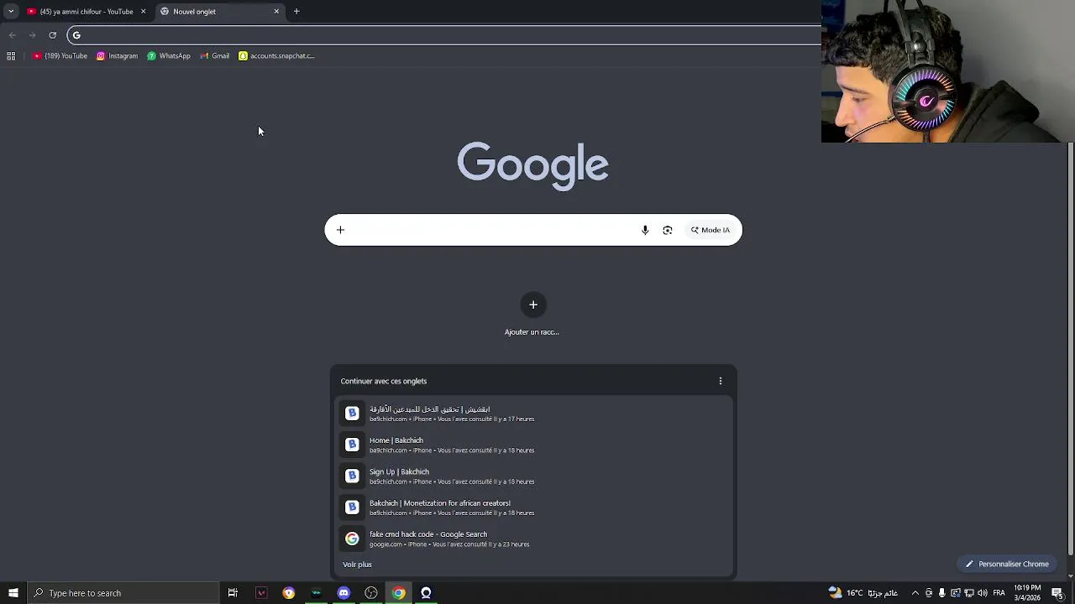The image size is (1075, 604).
Task: Open the clock showing 10:19 PM
Action: coord(1027,593)
